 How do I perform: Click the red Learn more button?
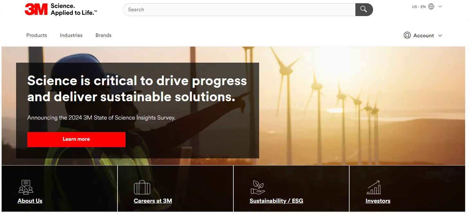pos(76,139)
